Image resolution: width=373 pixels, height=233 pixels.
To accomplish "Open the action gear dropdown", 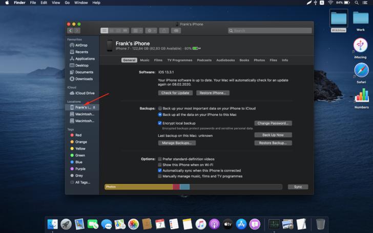I will 151,31.
